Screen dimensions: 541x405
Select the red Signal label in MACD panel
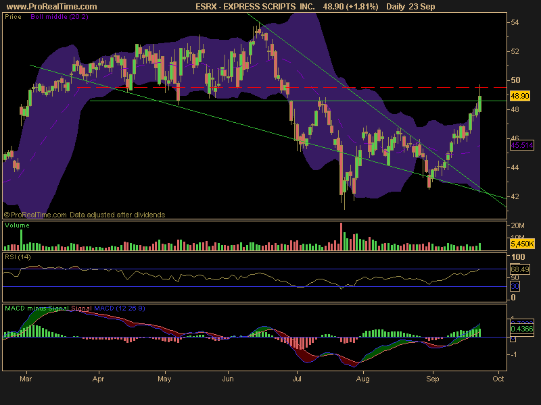[x=82, y=308]
